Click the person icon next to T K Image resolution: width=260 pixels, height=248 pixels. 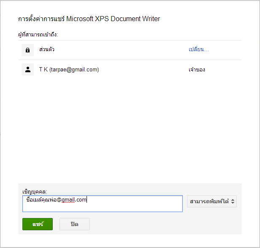27,69
